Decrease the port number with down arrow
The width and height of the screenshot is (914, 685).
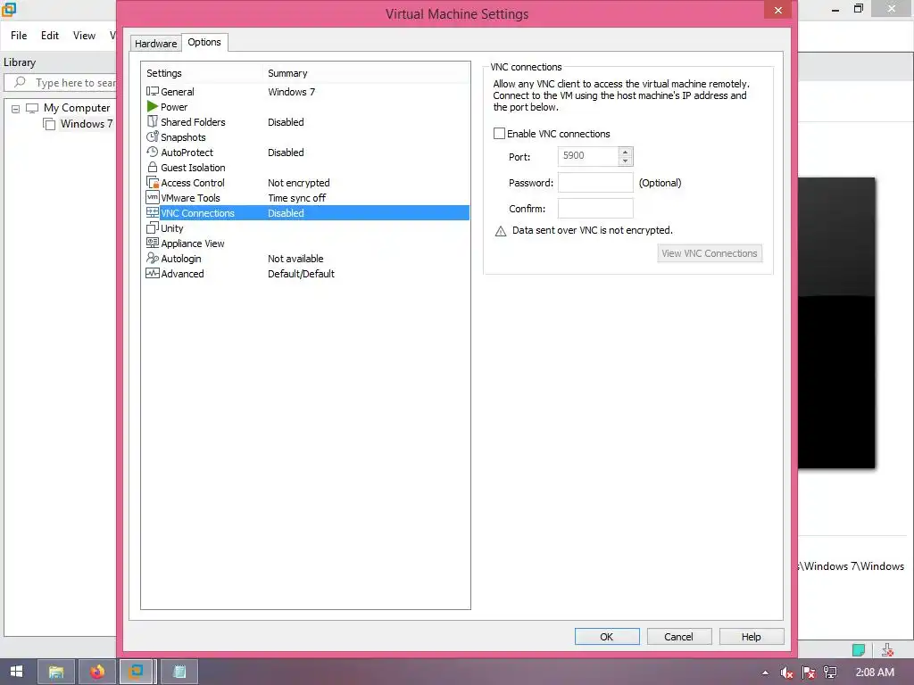point(625,161)
